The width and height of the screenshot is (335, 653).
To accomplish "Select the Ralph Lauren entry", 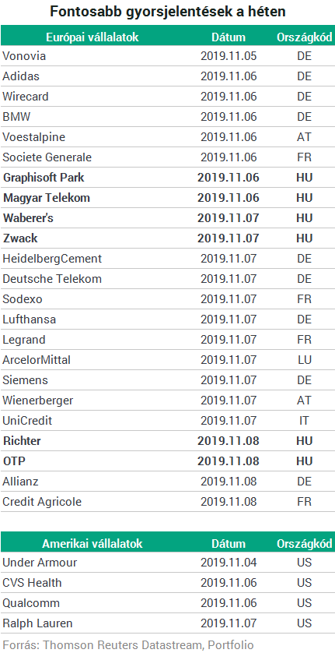I will (x=37, y=623).
